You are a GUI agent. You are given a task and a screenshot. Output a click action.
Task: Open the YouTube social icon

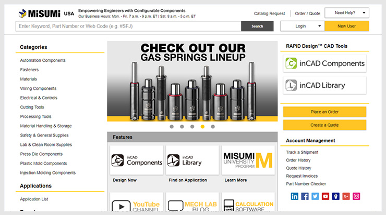tap(325, 196)
